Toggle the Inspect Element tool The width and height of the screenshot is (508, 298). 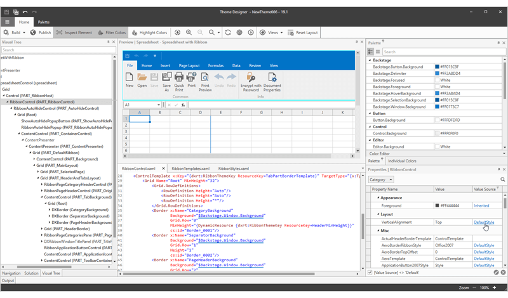74,32
